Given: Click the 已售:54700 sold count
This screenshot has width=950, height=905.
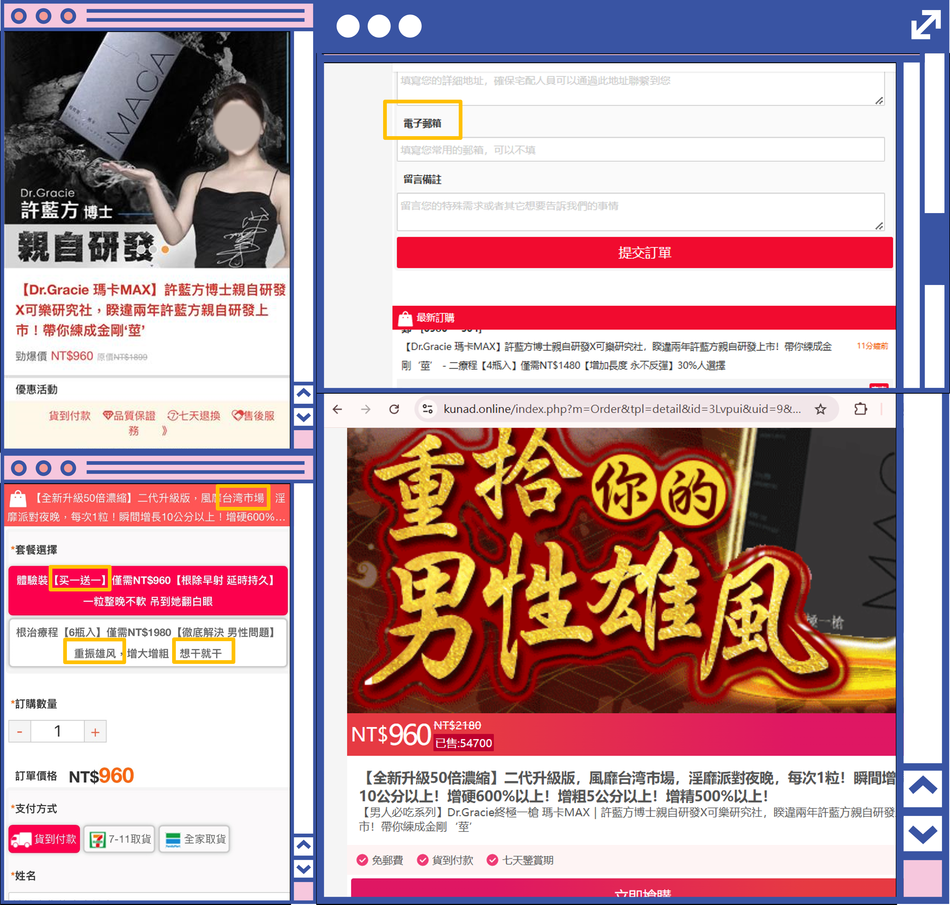Looking at the screenshot, I should [463, 743].
